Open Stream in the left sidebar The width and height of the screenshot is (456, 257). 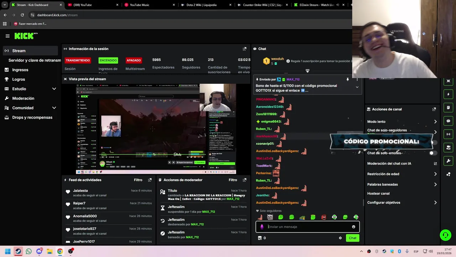tap(30, 51)
